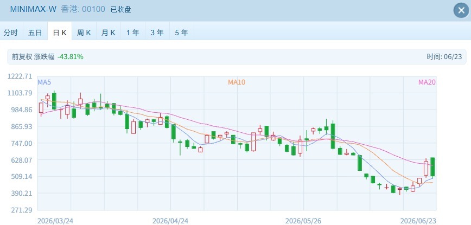
Task: Close the MINIMAX-W chart popup
Action: click(x=461, y=10)
